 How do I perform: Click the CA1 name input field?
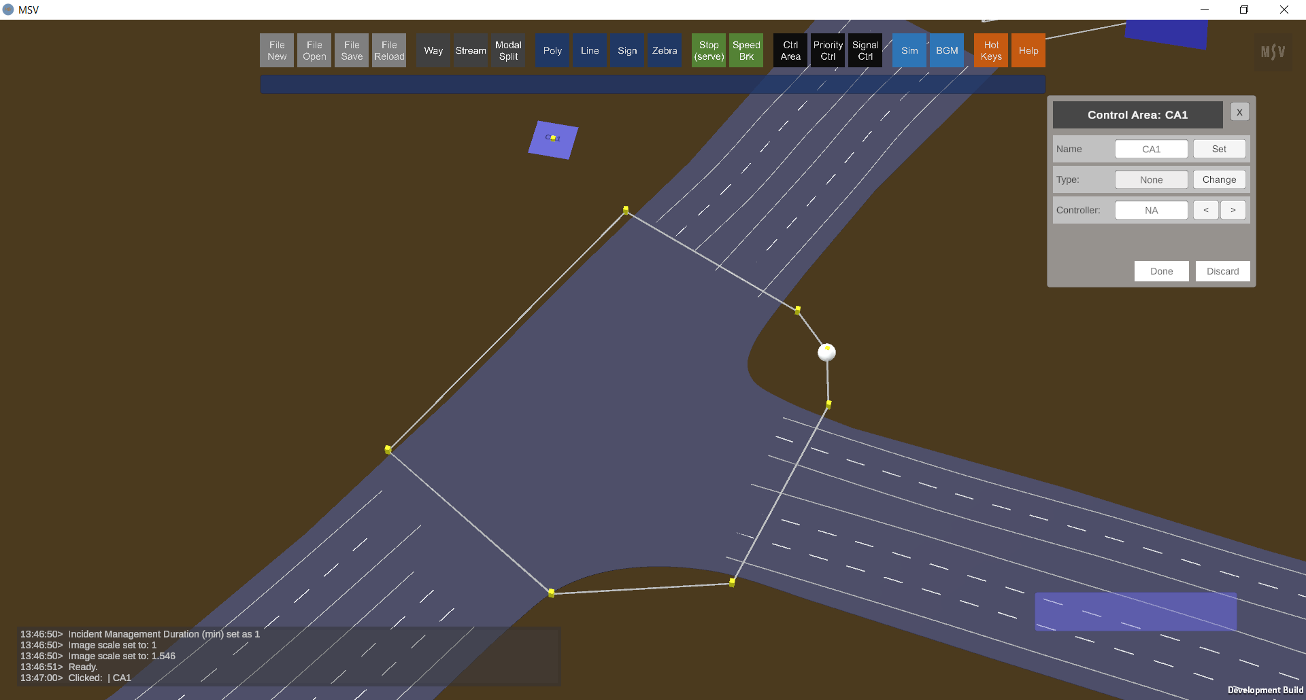(x=1151, y=149)
